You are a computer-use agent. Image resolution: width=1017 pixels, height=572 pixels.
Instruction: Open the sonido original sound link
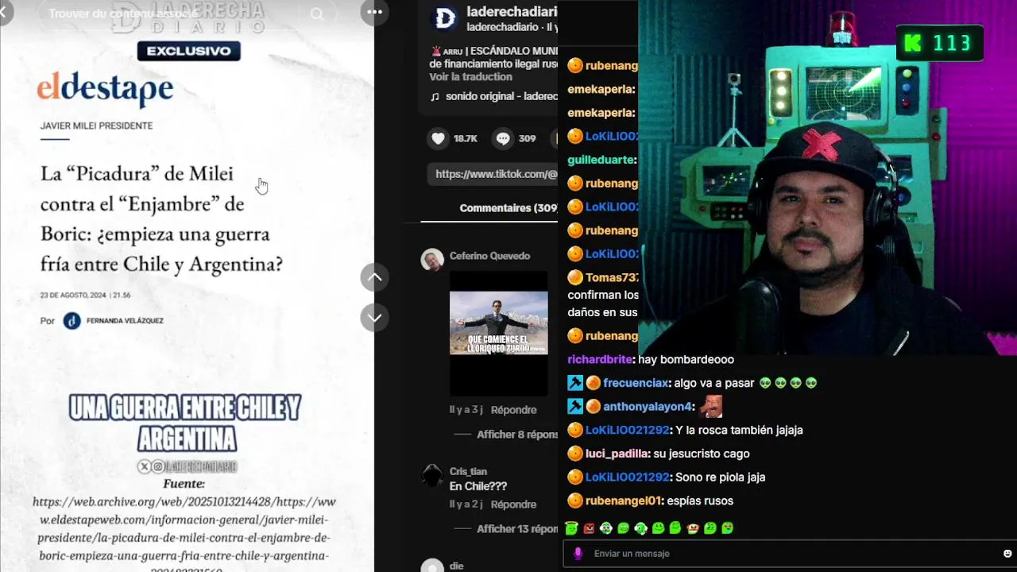(x=501, y=96)
